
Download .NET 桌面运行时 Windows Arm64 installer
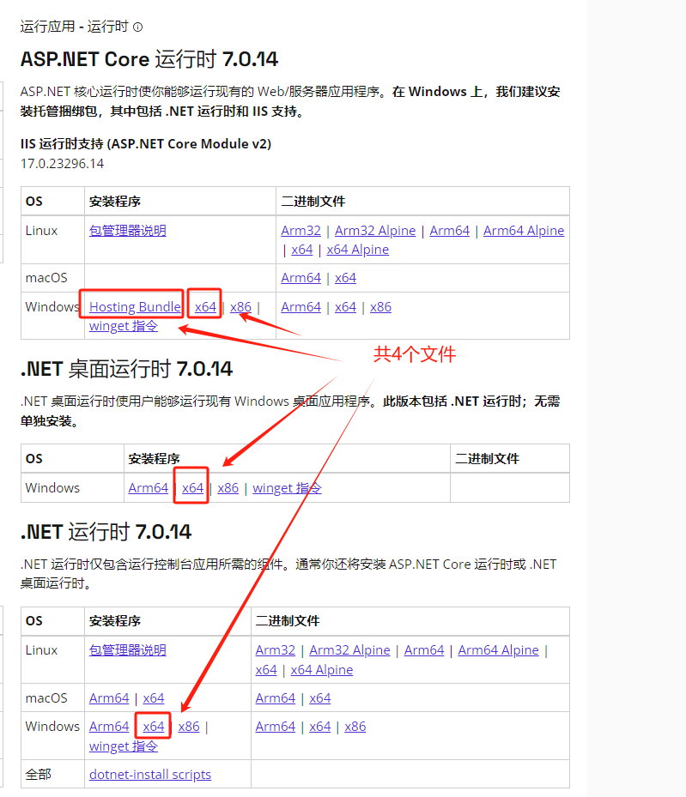149,488
